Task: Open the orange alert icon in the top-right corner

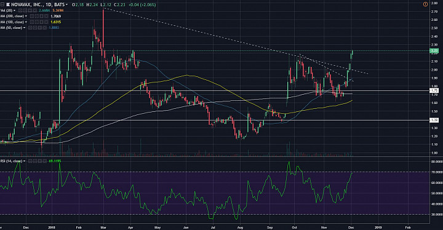Action: (426, 4)
